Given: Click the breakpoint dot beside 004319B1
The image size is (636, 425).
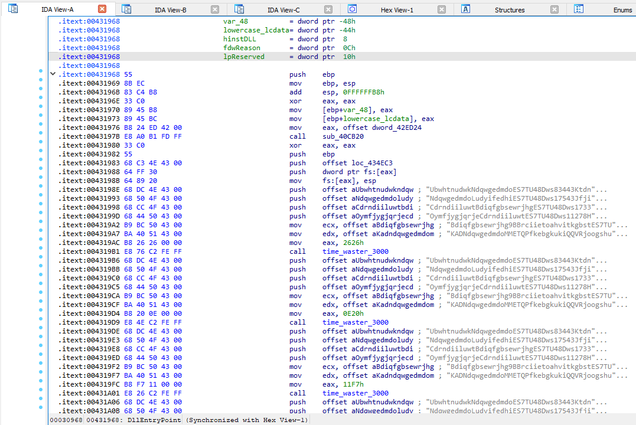Looking at the screenshot, I should (x=41, y=248).
